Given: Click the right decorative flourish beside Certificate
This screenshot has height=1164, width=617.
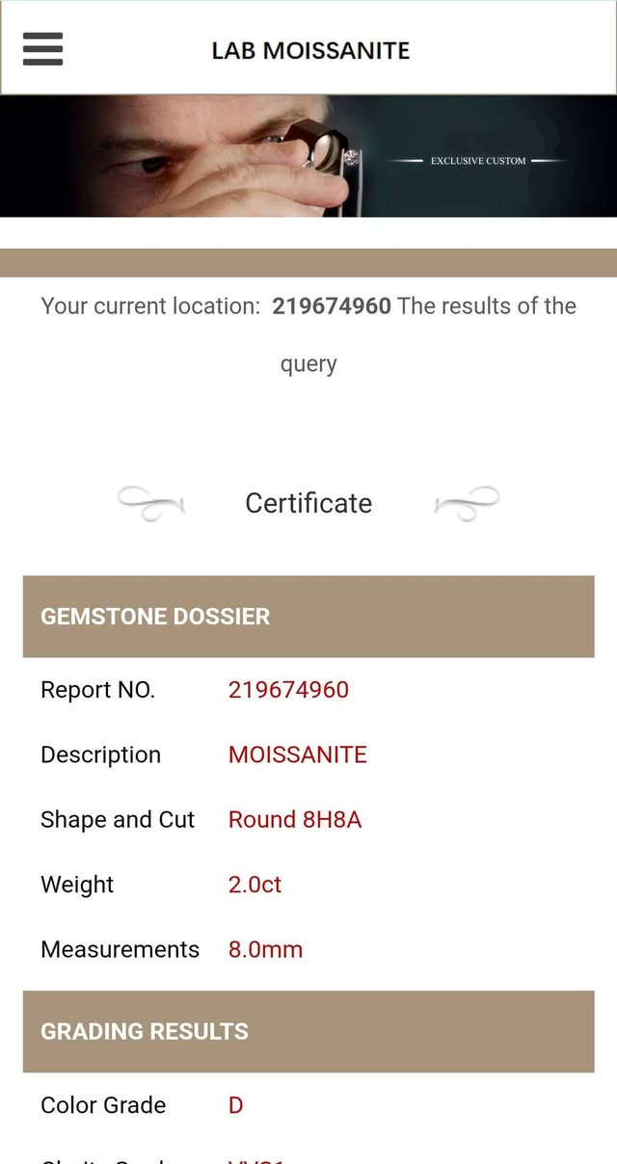Looking at the screenshot, I should (x=467, y=503).
